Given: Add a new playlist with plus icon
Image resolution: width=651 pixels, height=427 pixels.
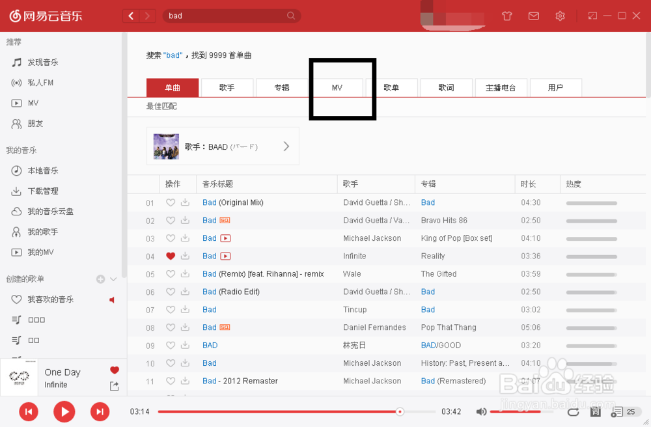Looking at the screenshot, I should tap(100, 279).
